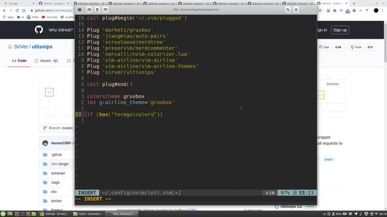Switch to Tilix terminal taskbar window

[122, 214]
